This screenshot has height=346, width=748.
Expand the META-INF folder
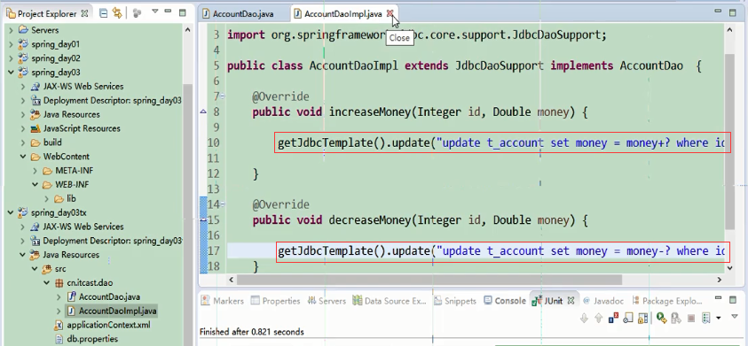pos(35,171)
